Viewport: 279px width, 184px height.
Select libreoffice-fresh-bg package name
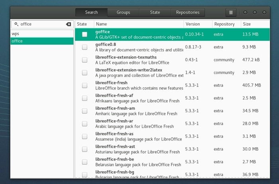(115, 172)
